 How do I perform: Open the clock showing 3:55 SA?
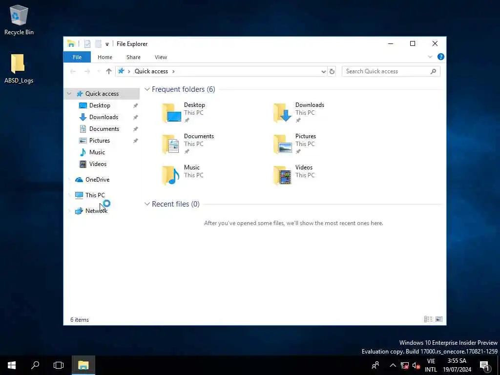click(x=457, y=365)
